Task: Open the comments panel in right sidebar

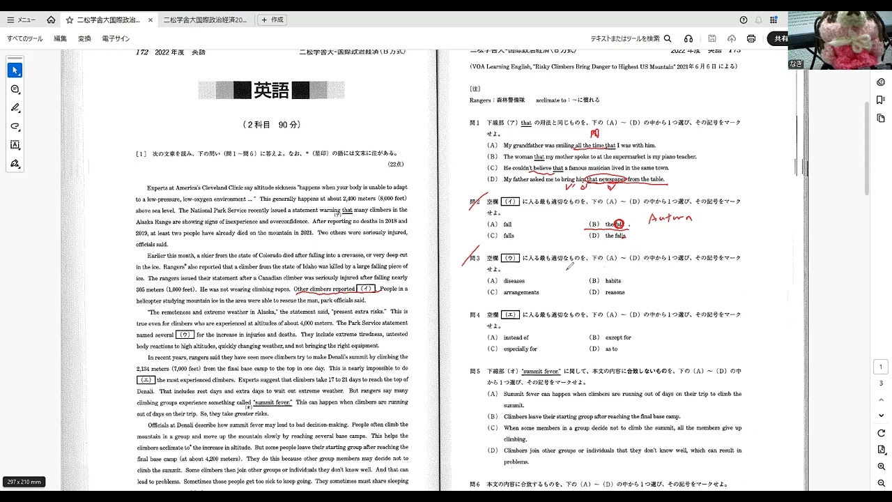Action: point(881,82)
